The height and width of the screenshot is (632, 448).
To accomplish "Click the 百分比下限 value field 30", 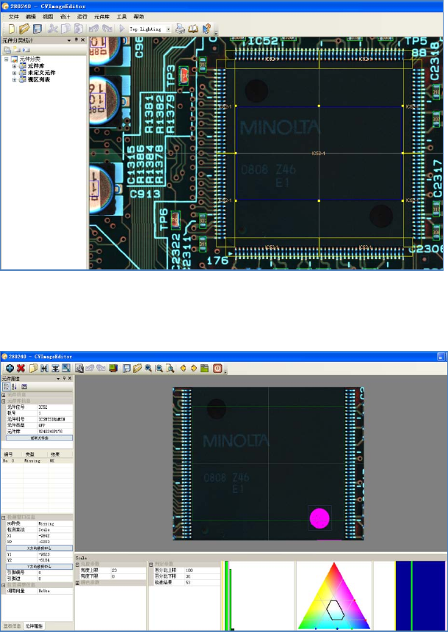I will pyautogui.click(x=202, y=576).
